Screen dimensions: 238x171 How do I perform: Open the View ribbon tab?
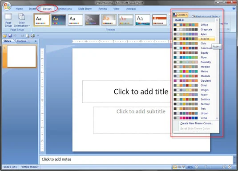point(116,9)
